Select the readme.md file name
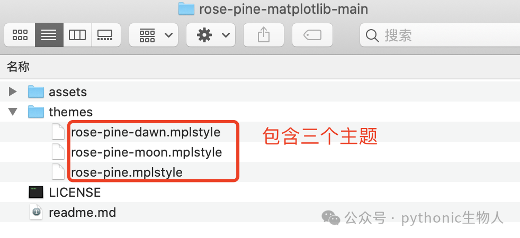The image size is (520, 238). pos(82,213)
